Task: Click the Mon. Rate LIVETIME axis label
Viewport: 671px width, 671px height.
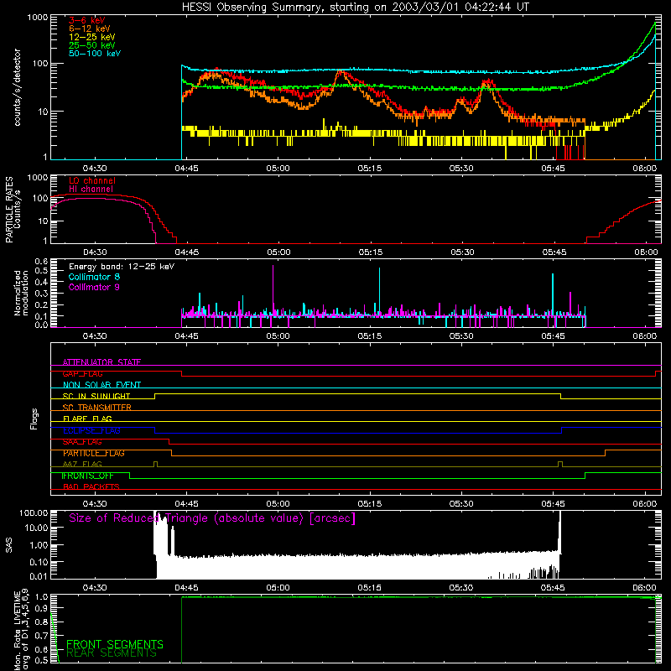Action: pos(21,630)
